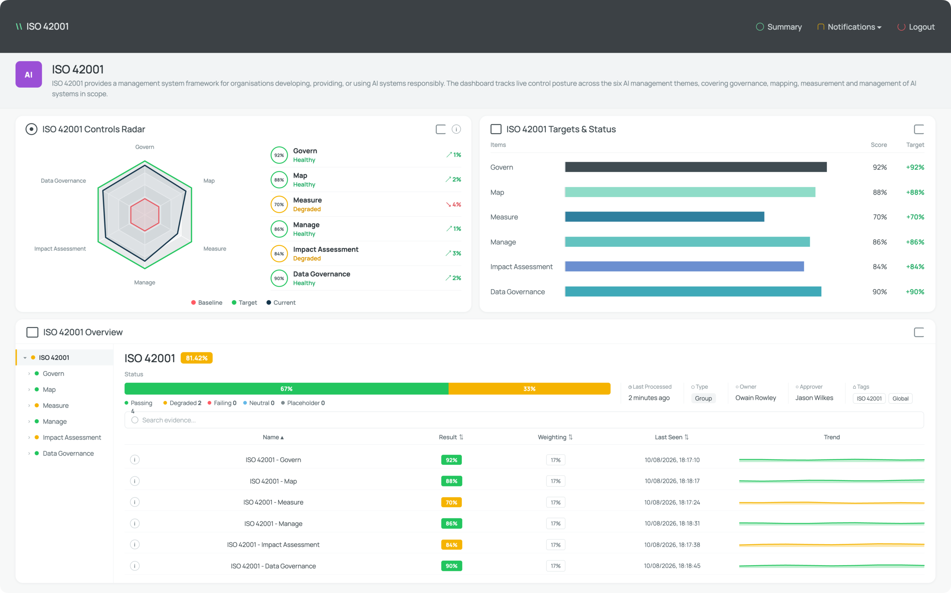Image resolution: width=951 pixels, height=593 pixels.
Task: Click the Data Governance bar in Targets chart
Action: tap(693, 291)
